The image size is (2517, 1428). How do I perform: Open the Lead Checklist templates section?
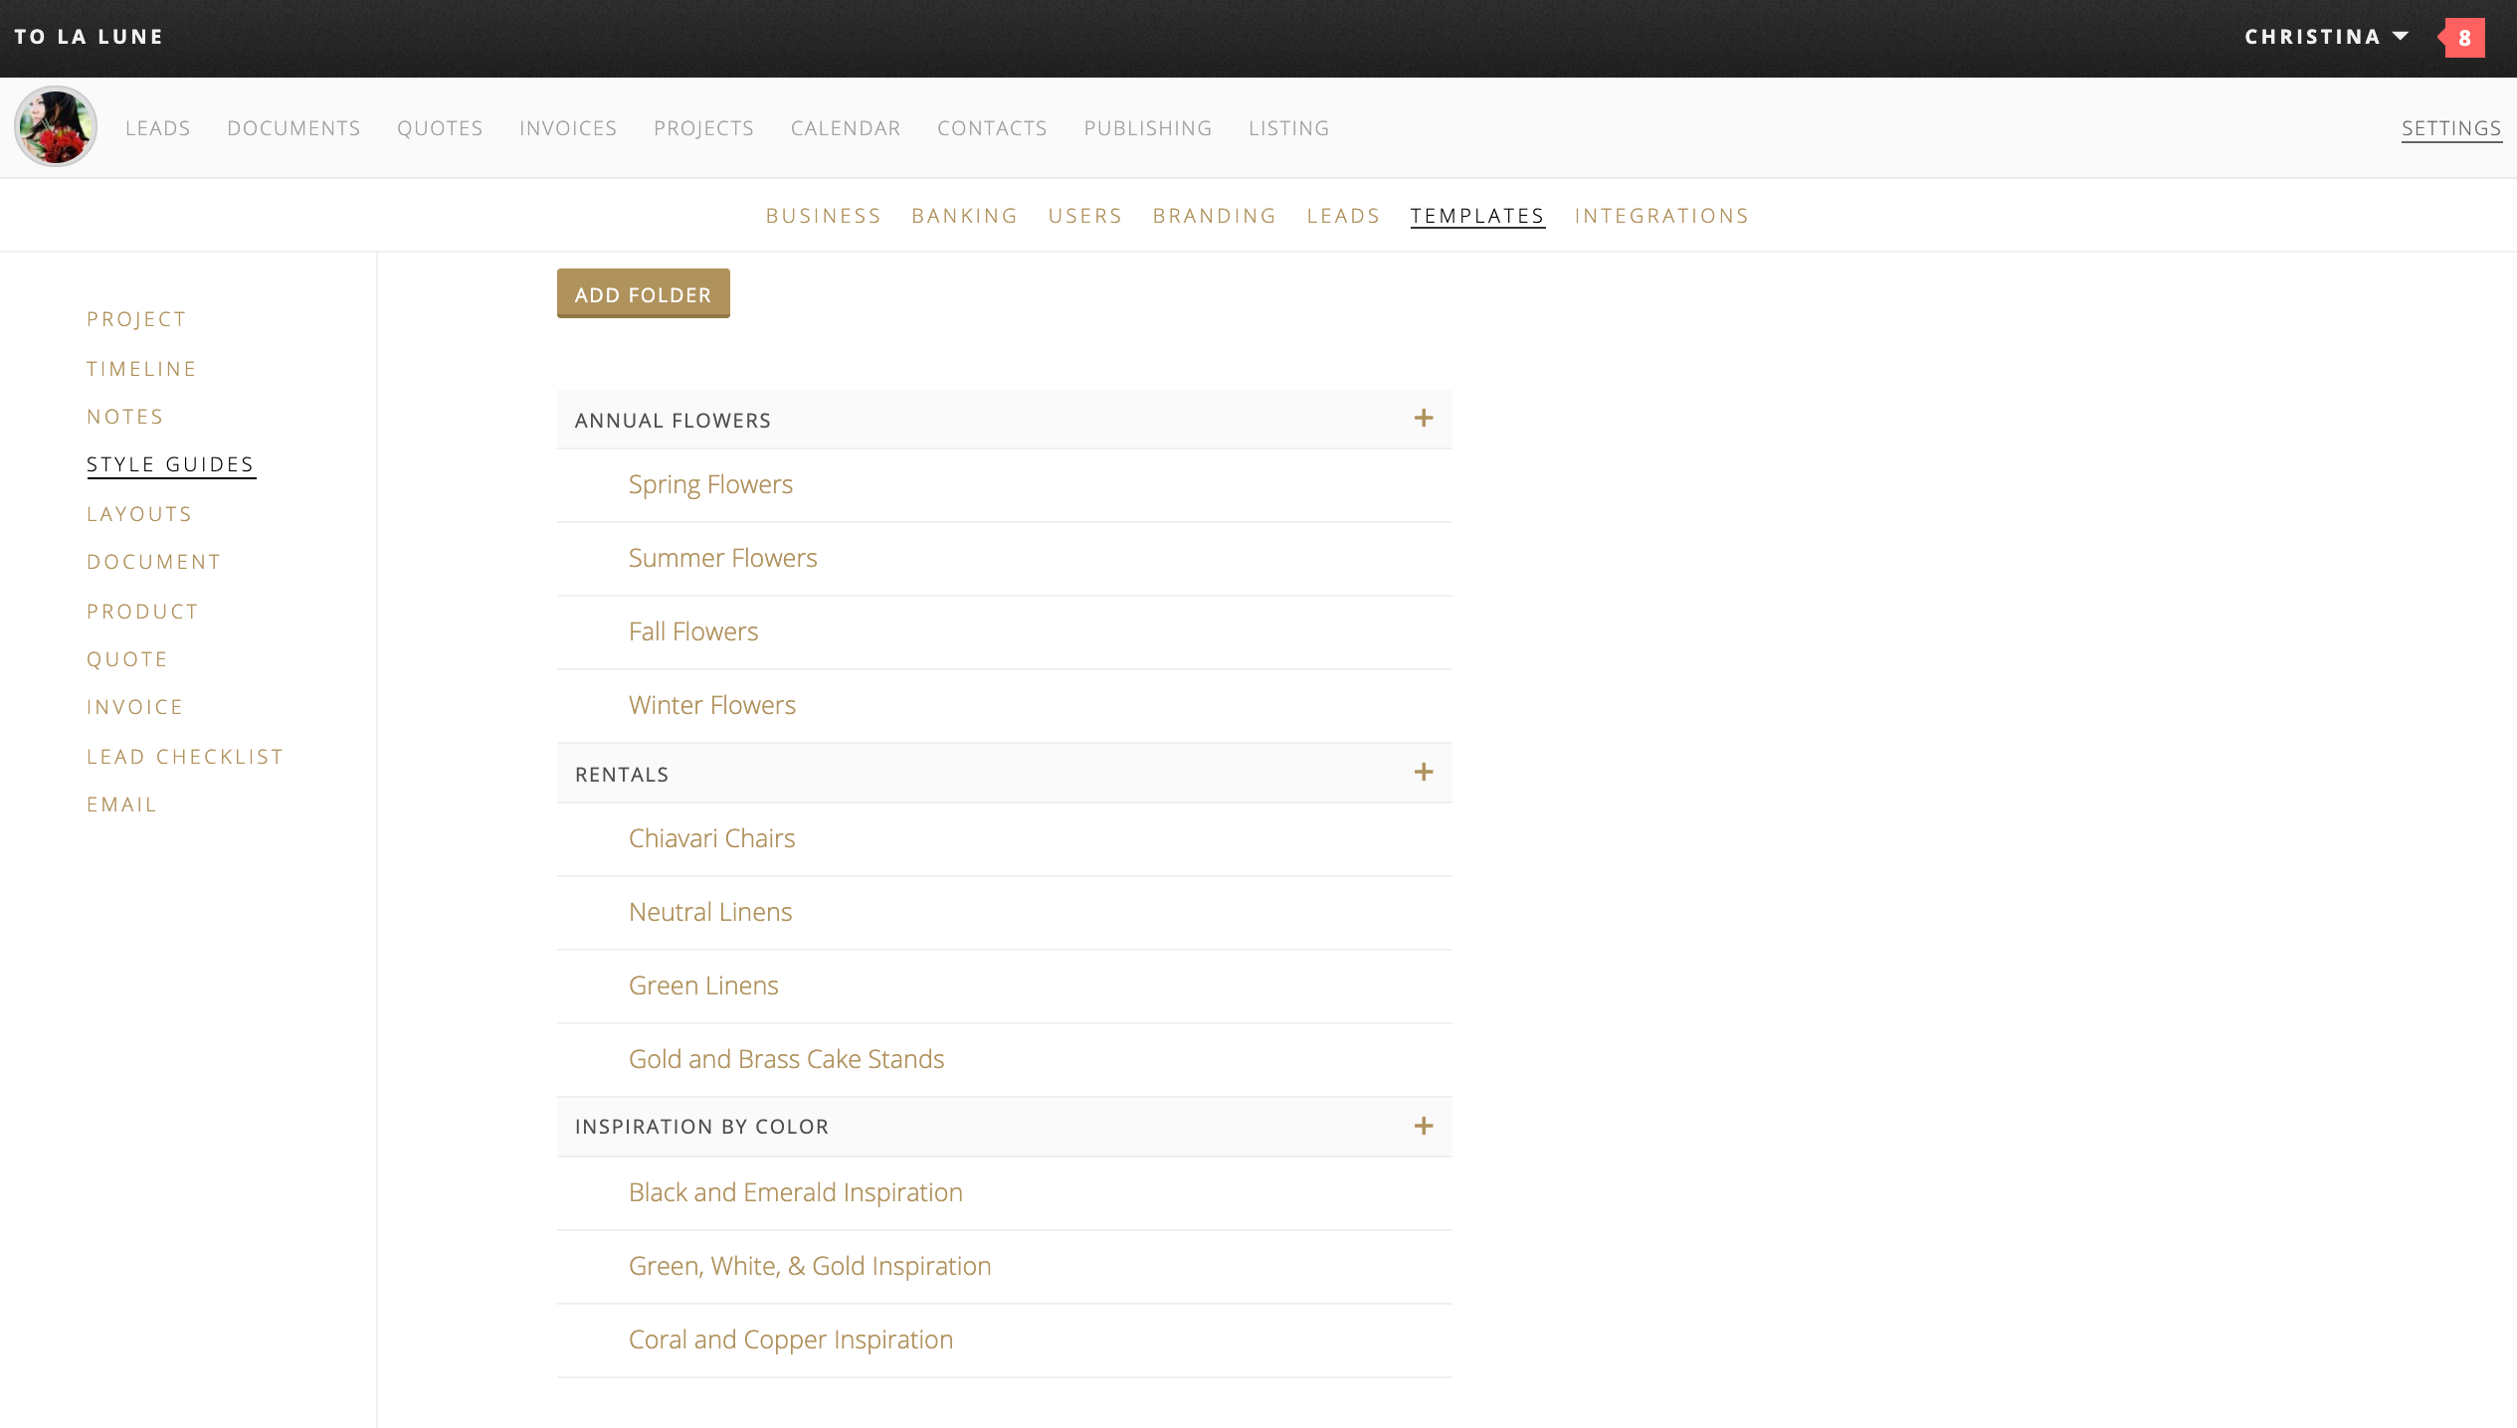[x=185, y=756]
